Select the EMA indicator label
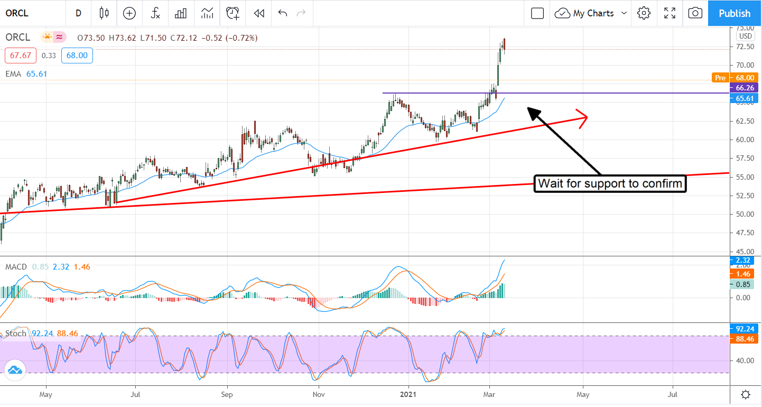762x407 pixels. pyautogui.click(x=13, y=74)
